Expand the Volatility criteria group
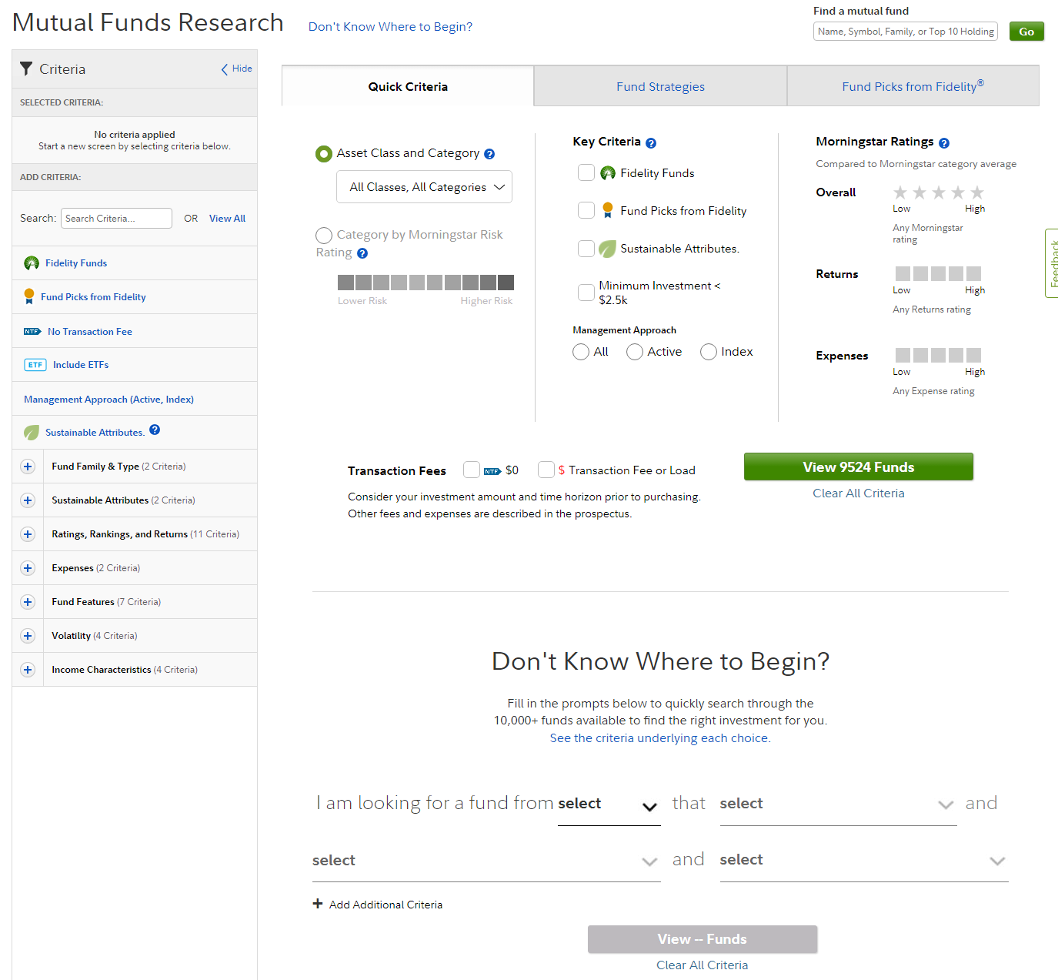 (x=28, y=636)
